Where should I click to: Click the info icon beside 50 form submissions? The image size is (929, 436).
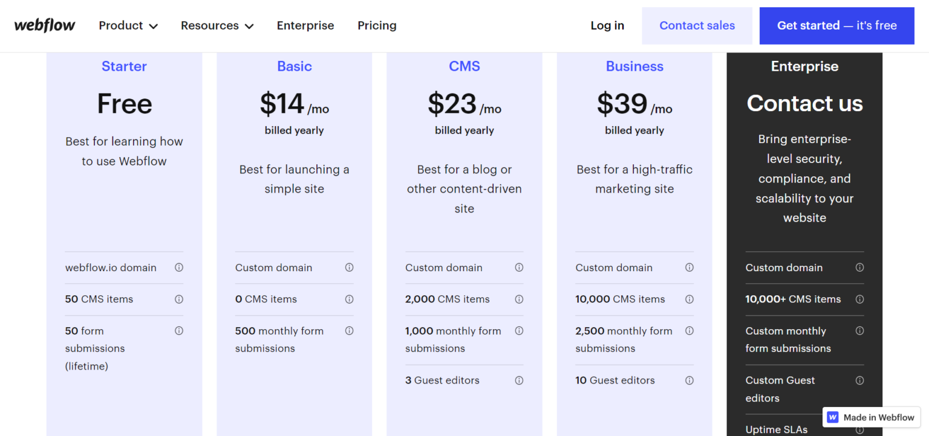(x=179, y=330)
